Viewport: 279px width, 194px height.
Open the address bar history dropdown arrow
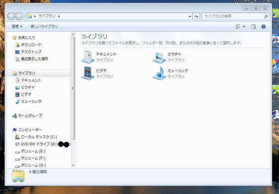coord(190,16)
